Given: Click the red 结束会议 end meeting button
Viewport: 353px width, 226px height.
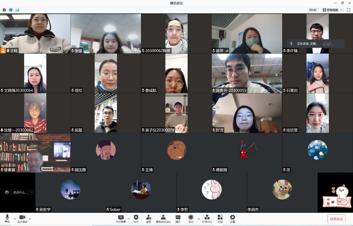Looking at the screenshot, I should point(336,219).
